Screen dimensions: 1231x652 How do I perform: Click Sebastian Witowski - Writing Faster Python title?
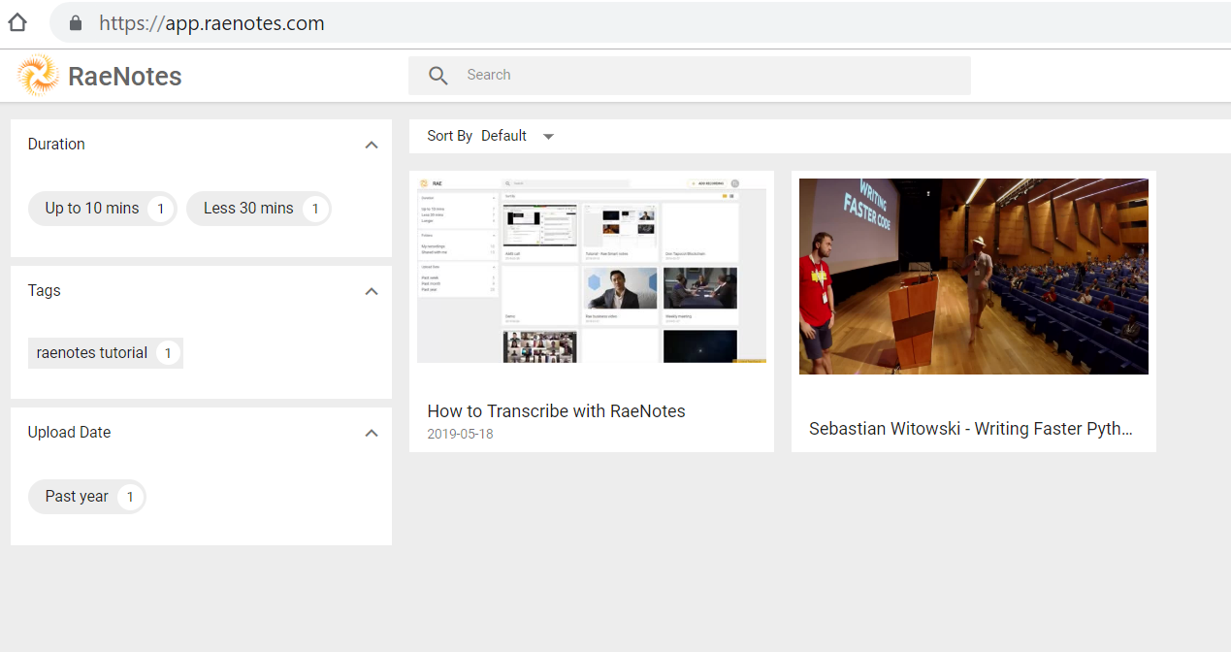[x=971, y=429]
